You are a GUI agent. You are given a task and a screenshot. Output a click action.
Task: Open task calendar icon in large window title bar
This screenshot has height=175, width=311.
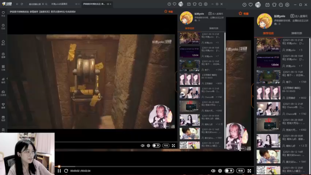[267, 5]
